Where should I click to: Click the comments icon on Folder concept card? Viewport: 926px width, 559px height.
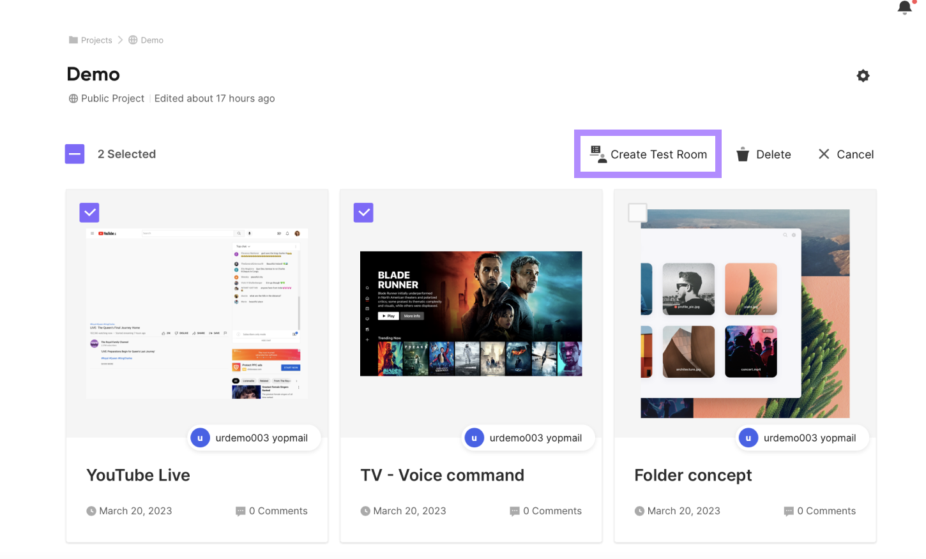pyautogui.click(x=789, y=511)
